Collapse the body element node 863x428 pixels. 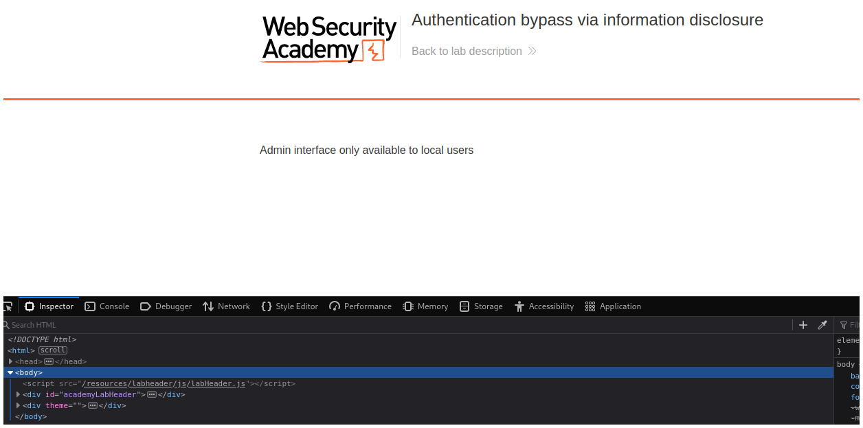[x=11, y=372]
